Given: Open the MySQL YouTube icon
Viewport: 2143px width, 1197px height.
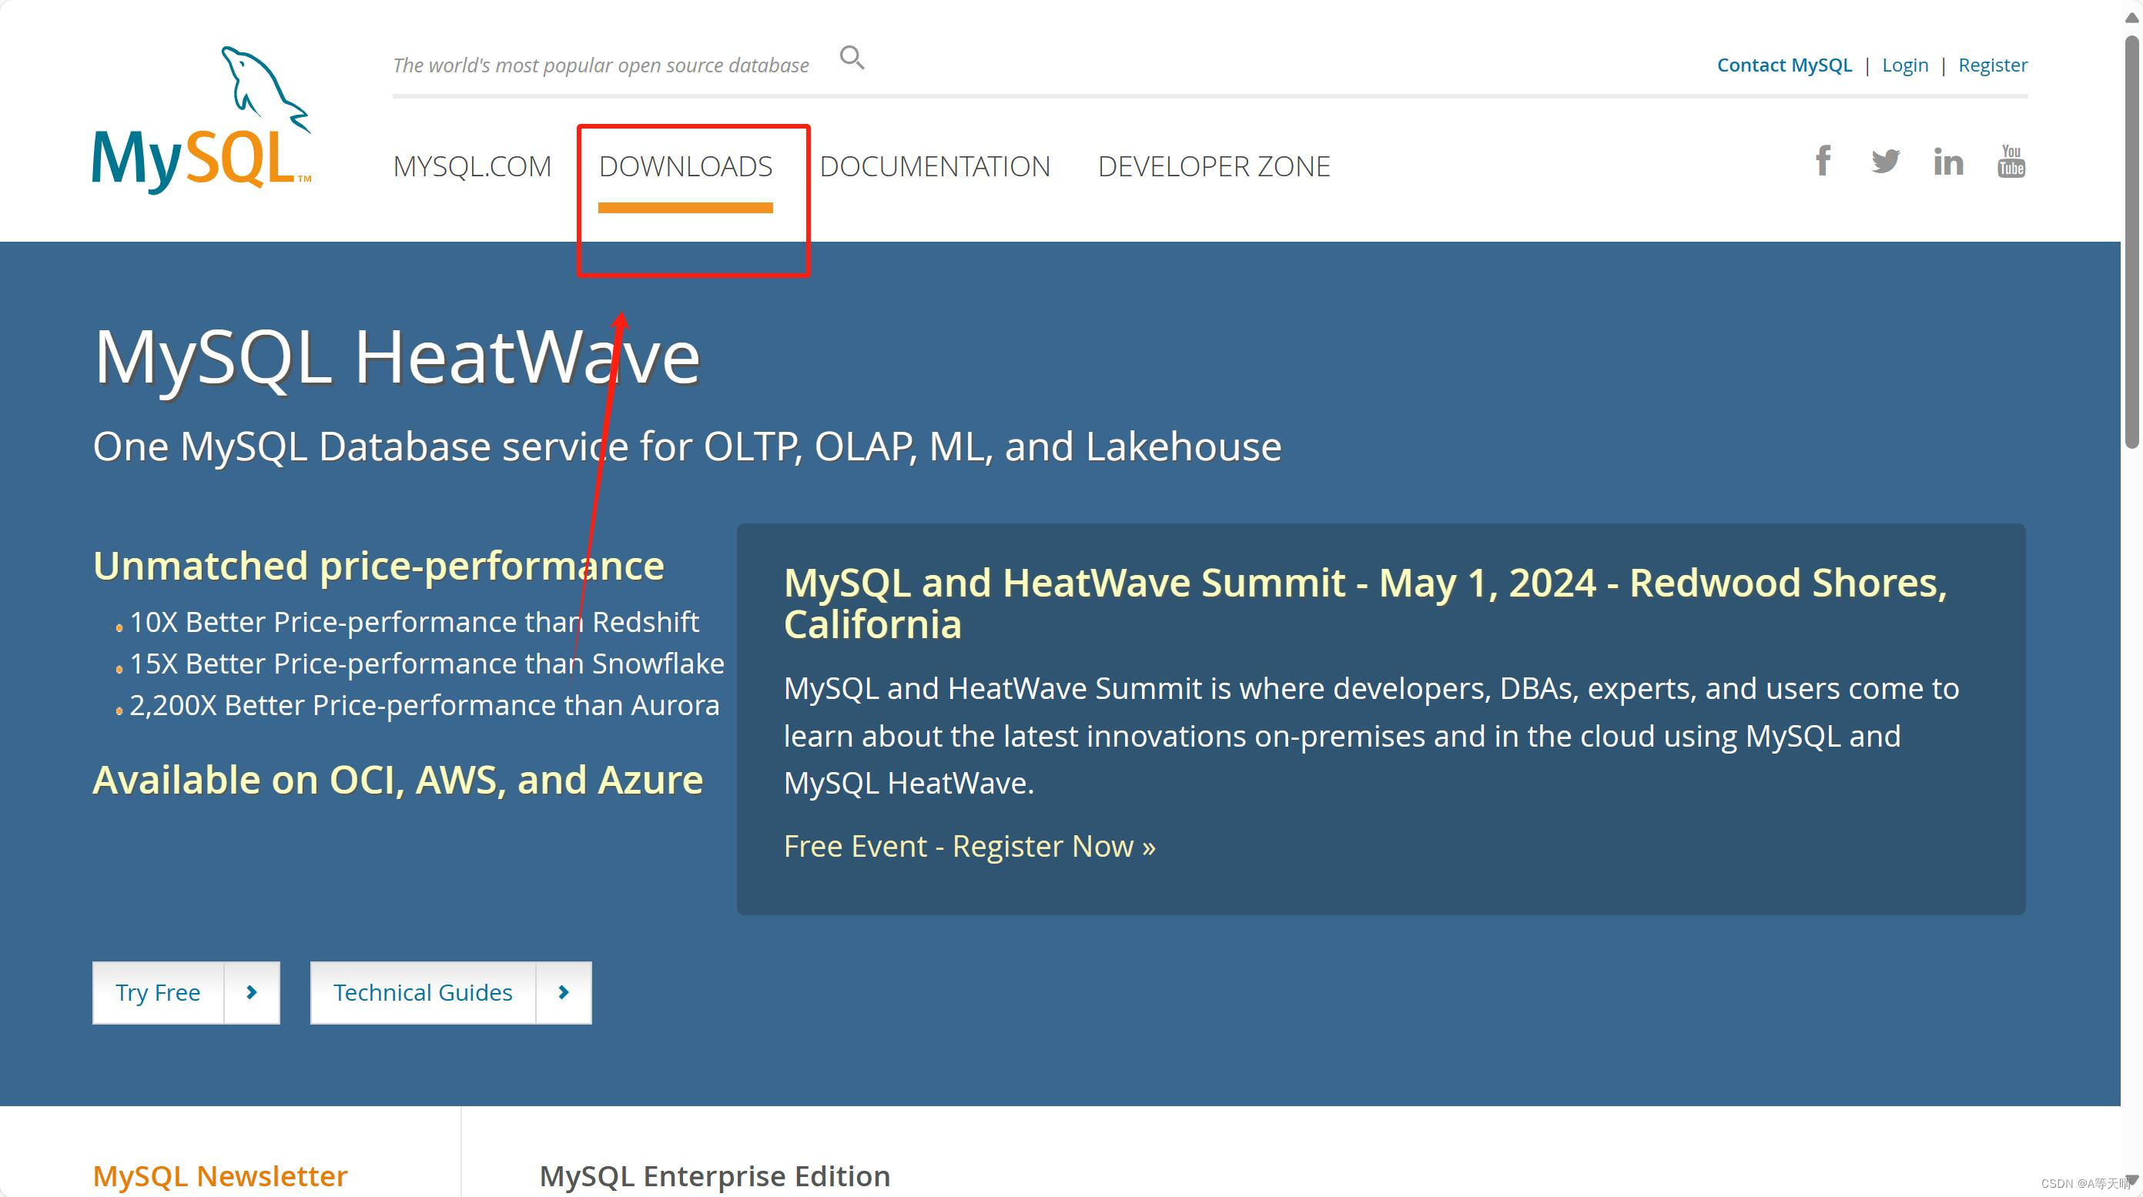Looking at the screenshot, I should click(x=2011, y=161).
